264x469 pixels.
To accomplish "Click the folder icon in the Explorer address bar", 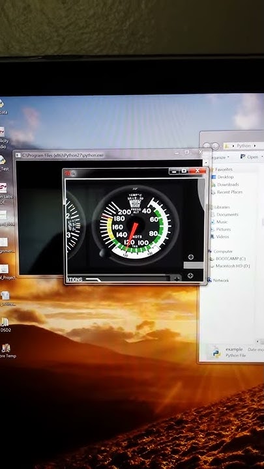I will 228,147.
